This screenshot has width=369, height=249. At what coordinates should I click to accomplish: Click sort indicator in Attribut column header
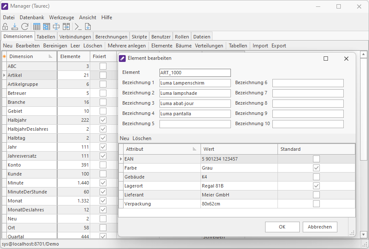point(195,149)
